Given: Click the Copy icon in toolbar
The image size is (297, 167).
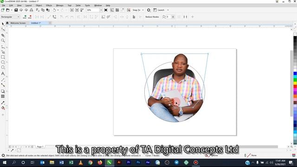Looking at the screenshot, I should [x=43, y=10].
